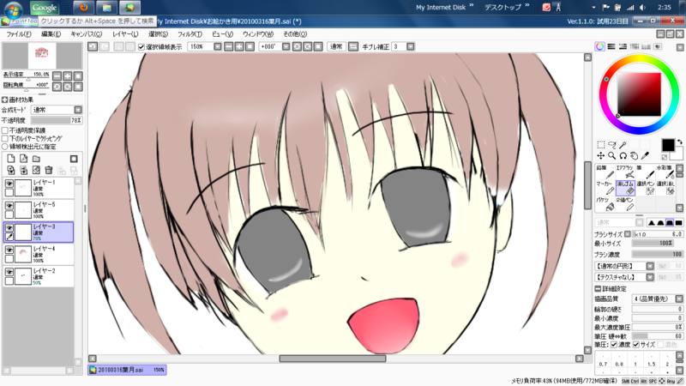The width and height of the screenshot is (686, 386).
Task: Select the Brush (筆) tool
Action: pyautogui.click(x=646, y=172)
